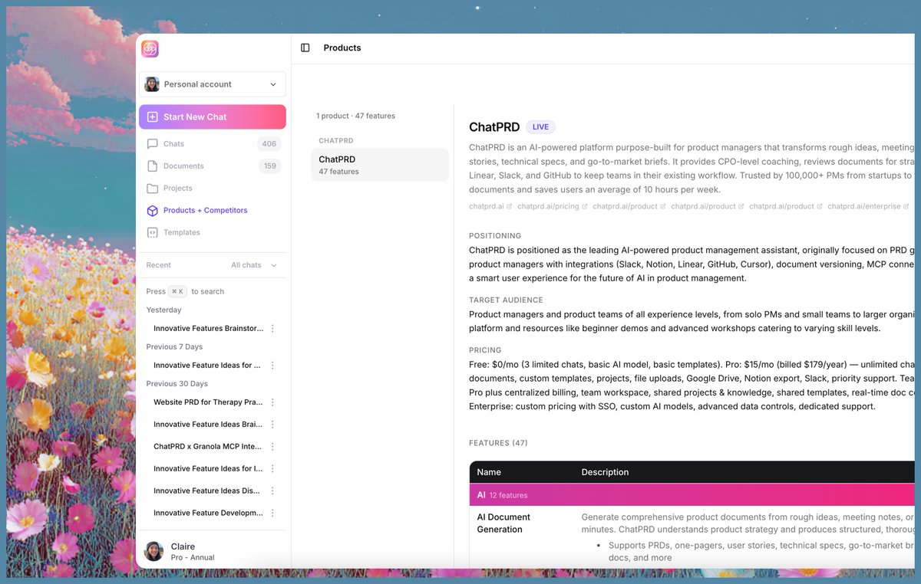This screenshot has width=921, height=584.
Task: Open the Templates section
Action: [x=181, y=233]
